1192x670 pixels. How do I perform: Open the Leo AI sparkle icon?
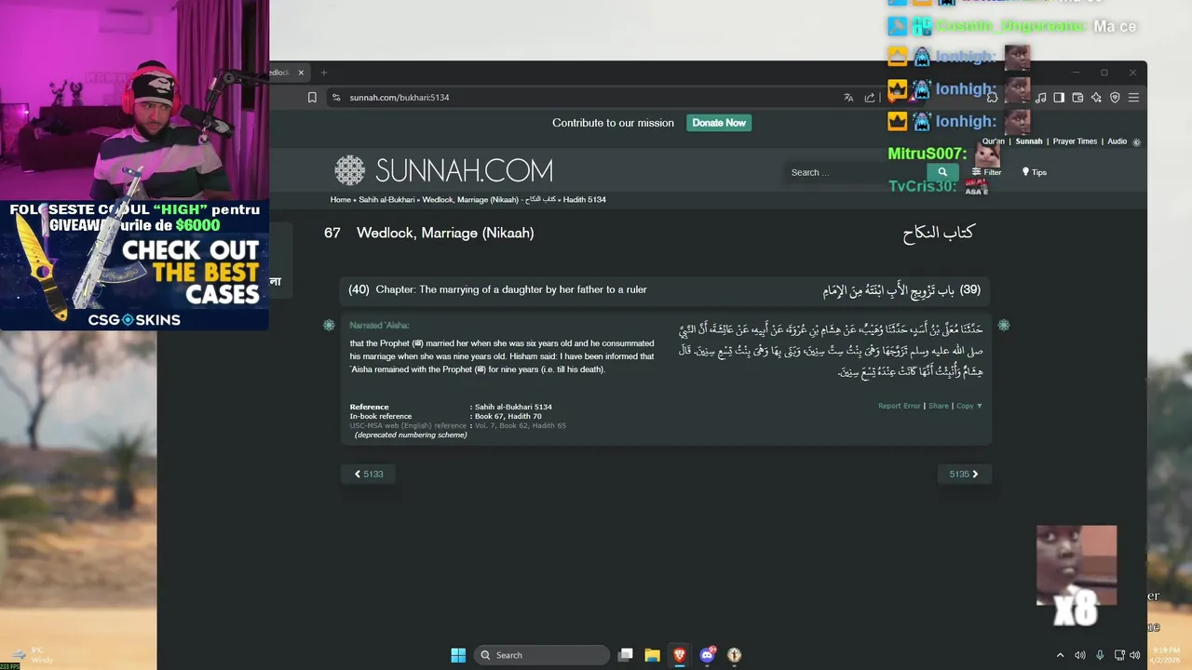(x=1096, y=98)
